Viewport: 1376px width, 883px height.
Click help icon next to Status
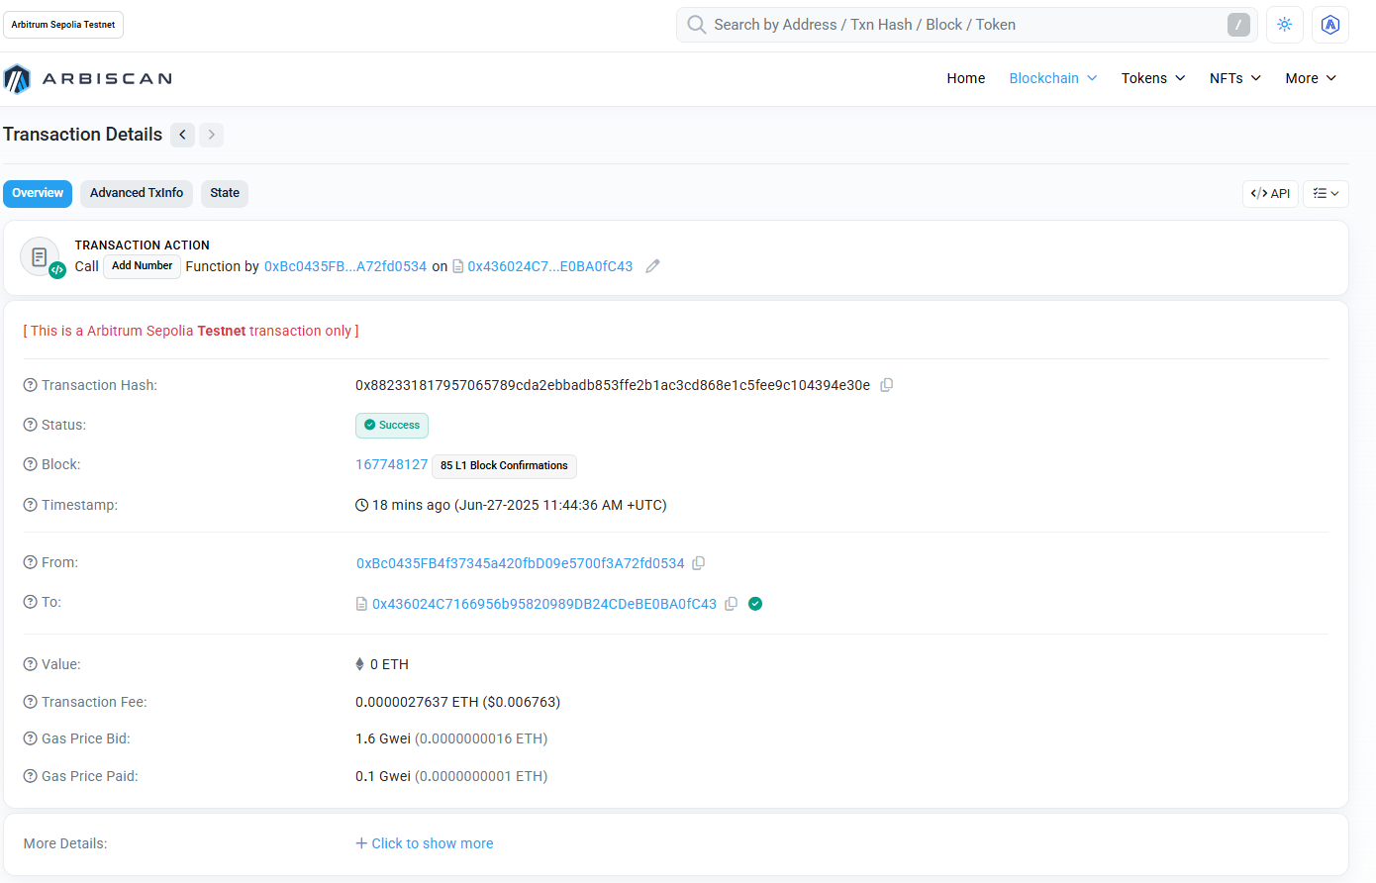coord(31,425)
